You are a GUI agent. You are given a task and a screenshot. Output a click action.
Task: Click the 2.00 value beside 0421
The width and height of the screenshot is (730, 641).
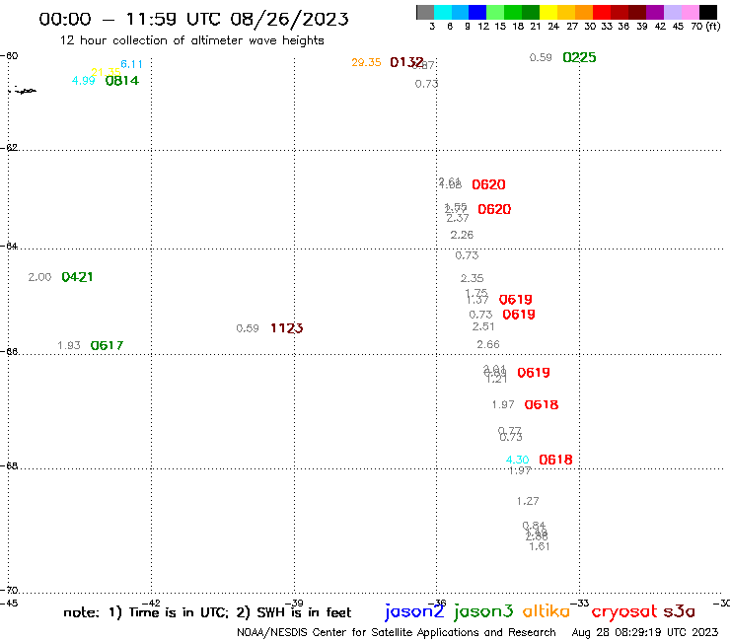click(x=39, y=277)
